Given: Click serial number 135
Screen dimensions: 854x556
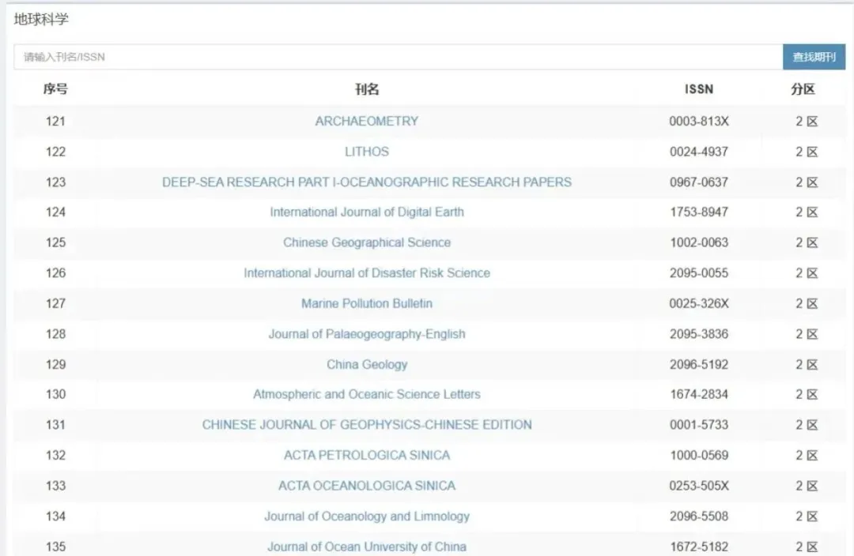Looking at the screenshot, I should (x=55, y=547).
